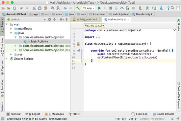Click the Paste clipboard icon
Viewport: 181px width, 121px height.
tap(45, 8)
